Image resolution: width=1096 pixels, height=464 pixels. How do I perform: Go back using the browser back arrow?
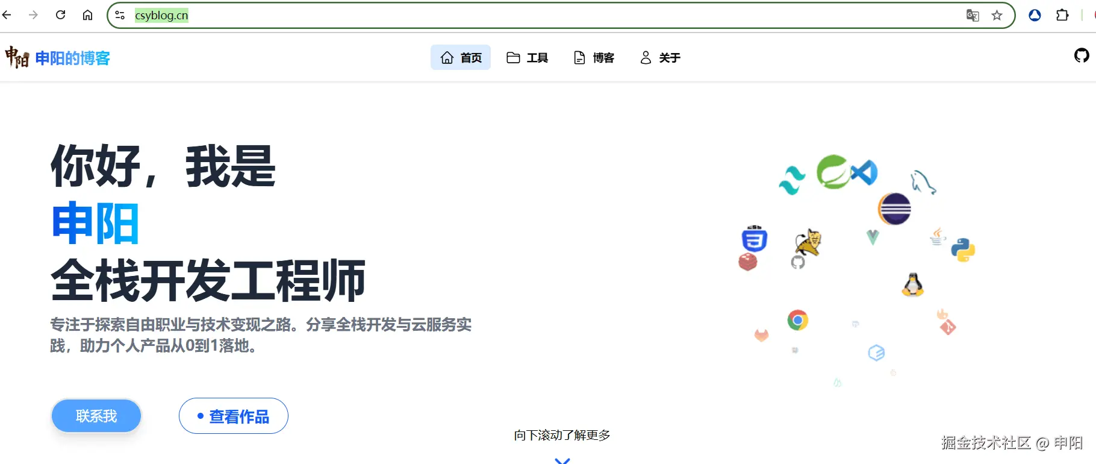pos(7,15)
